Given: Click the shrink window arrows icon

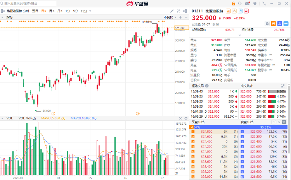Looking at the screenshot, I should click(264, 3).
